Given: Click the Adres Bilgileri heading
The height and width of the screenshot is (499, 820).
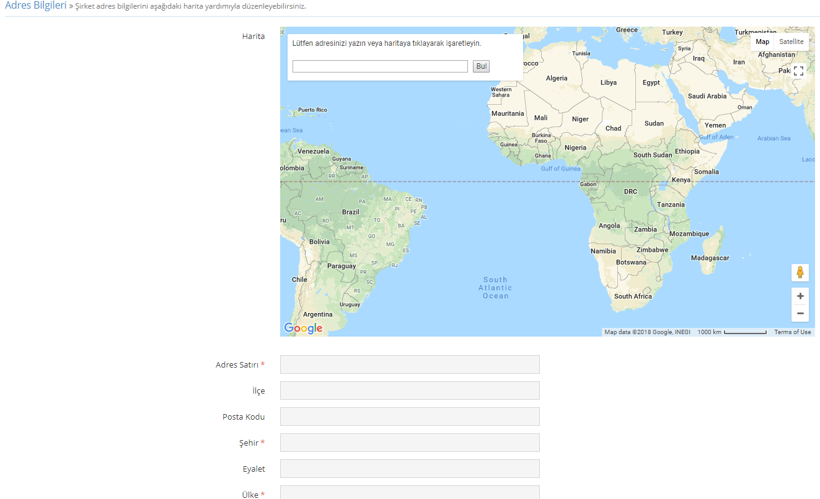Looking at the screenshot, I should [x=35, y=6].
